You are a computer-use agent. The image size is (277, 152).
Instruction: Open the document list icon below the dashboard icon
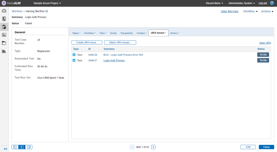pyautogui.click(x=4, y=19)
